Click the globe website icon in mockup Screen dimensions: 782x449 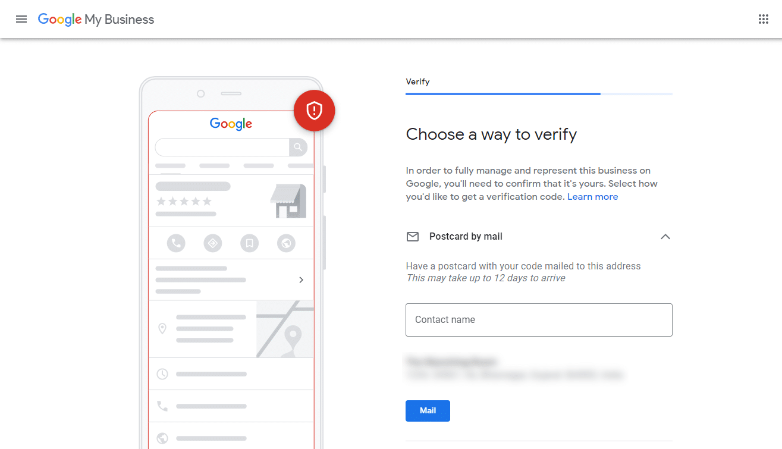[286, 243]
